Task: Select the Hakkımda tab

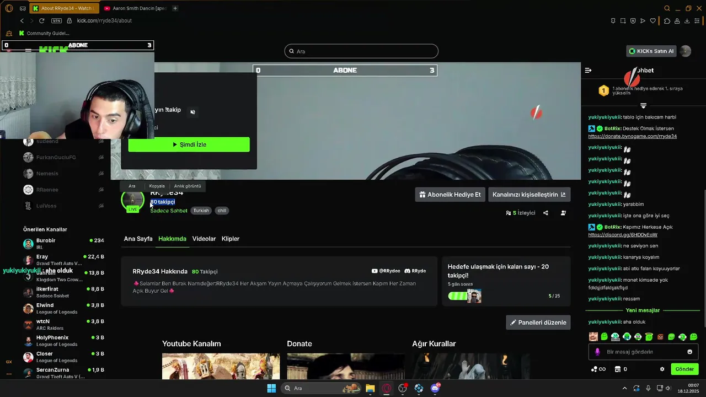Action: [x=172, y=239]
